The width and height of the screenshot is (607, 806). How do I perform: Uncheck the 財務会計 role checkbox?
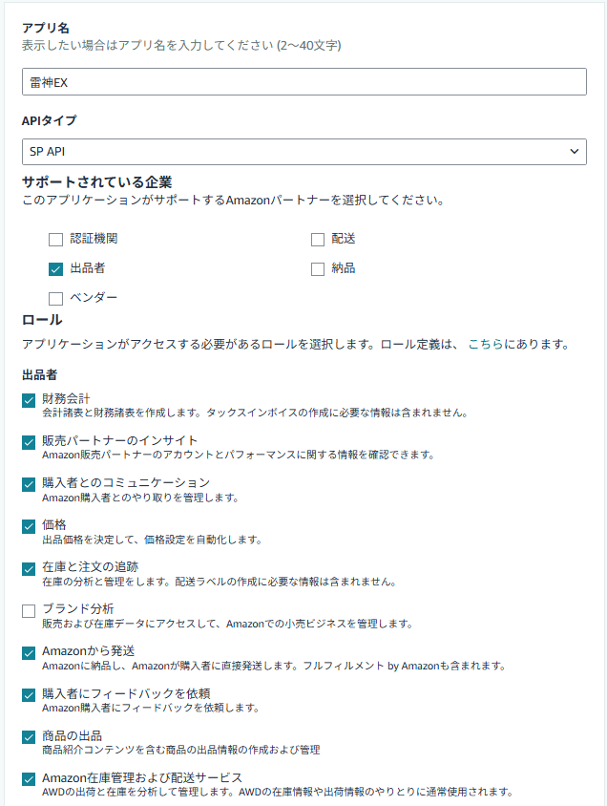click(29, 400)
